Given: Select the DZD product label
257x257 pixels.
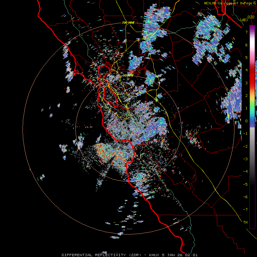Looking at the screenshot, I should pyautogui.click(x=251, y=17).
